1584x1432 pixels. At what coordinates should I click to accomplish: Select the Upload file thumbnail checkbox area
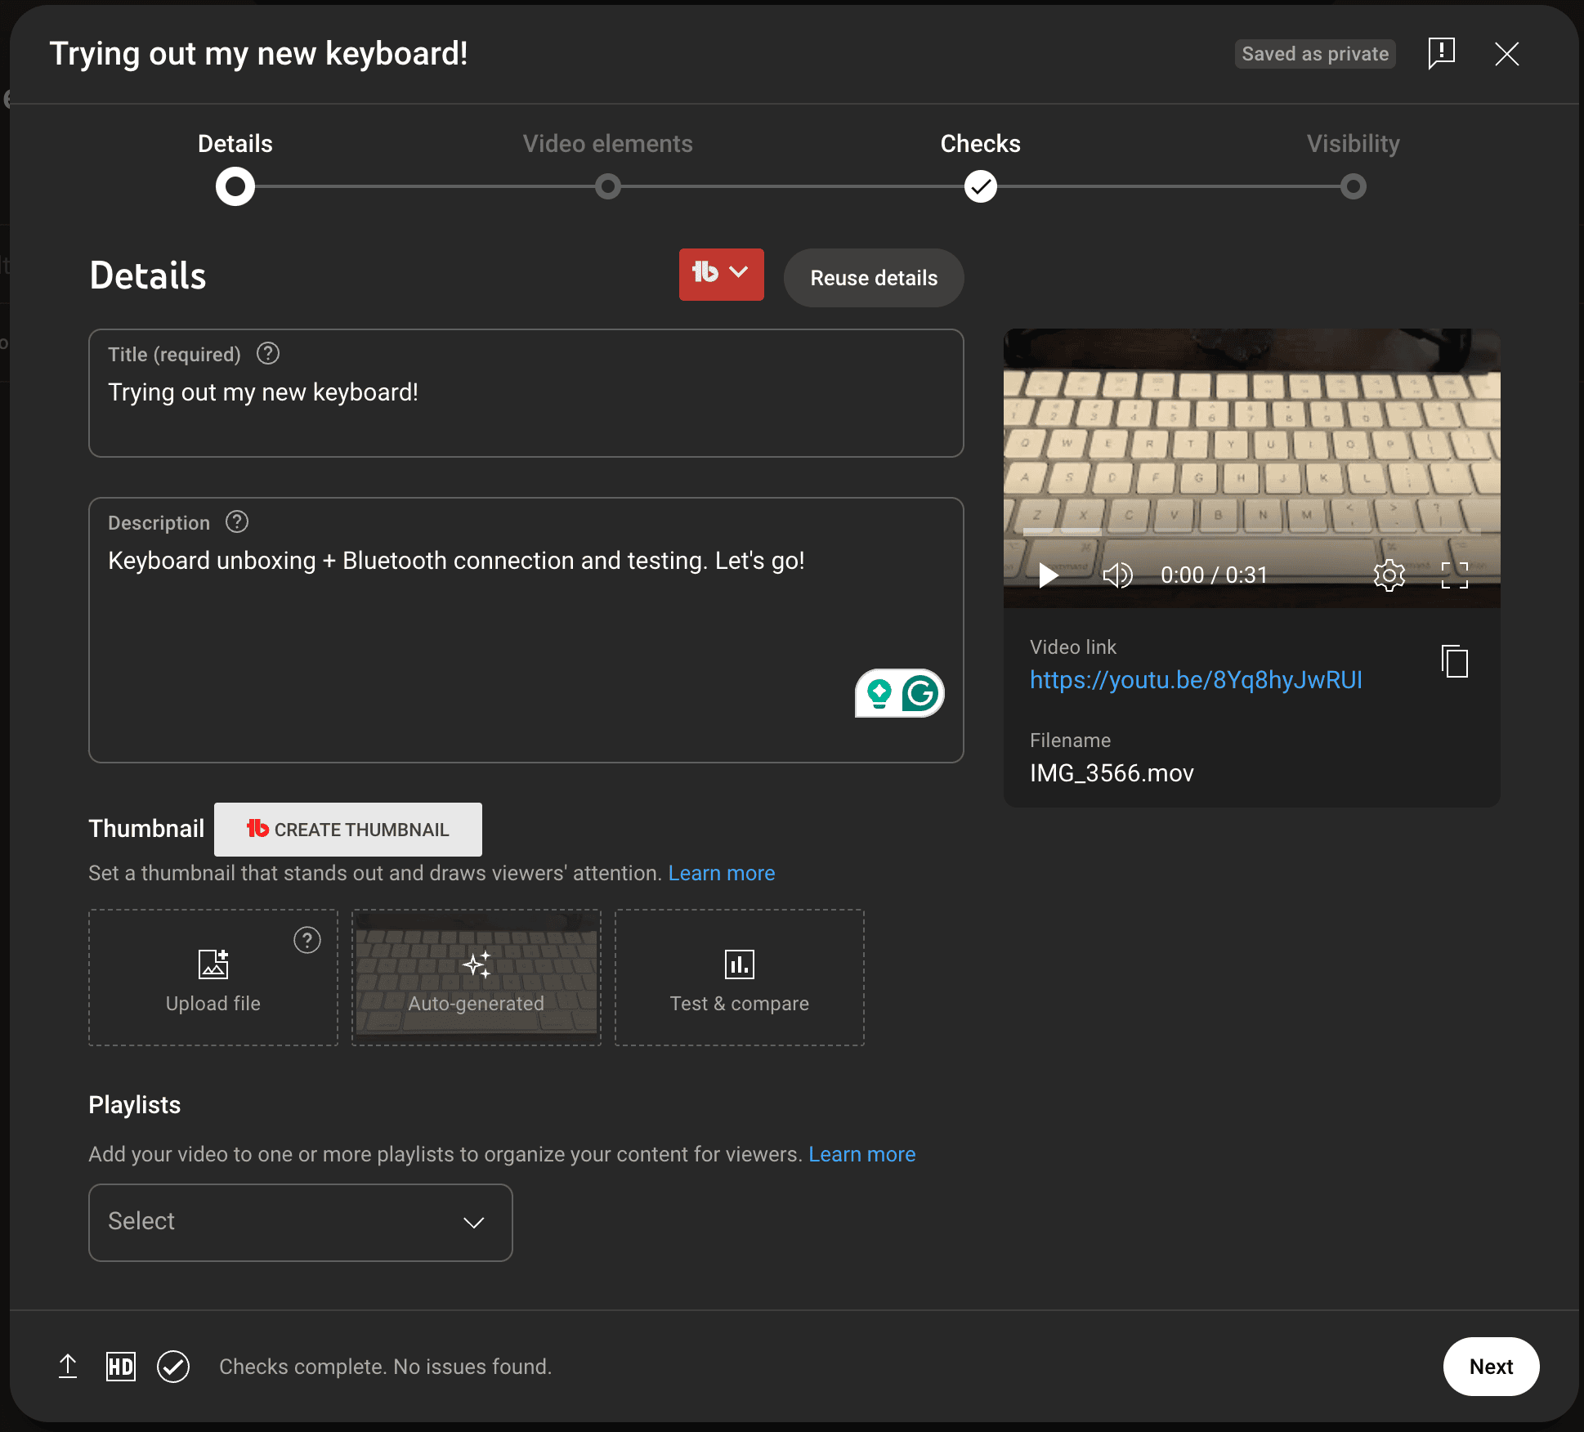(x=211, y=975)
